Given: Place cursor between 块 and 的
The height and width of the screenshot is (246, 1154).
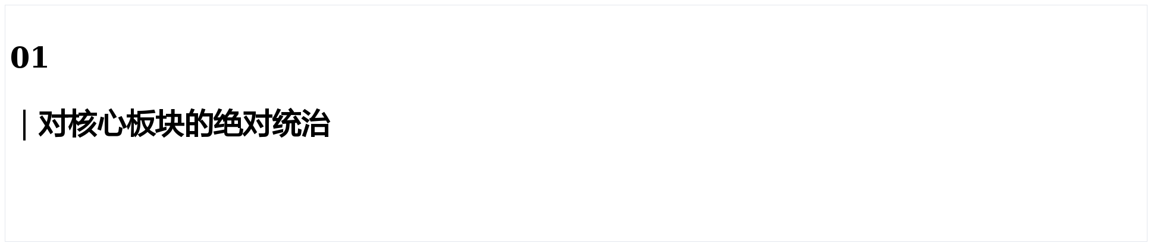Looking at the screenshot, I should 184,124.
